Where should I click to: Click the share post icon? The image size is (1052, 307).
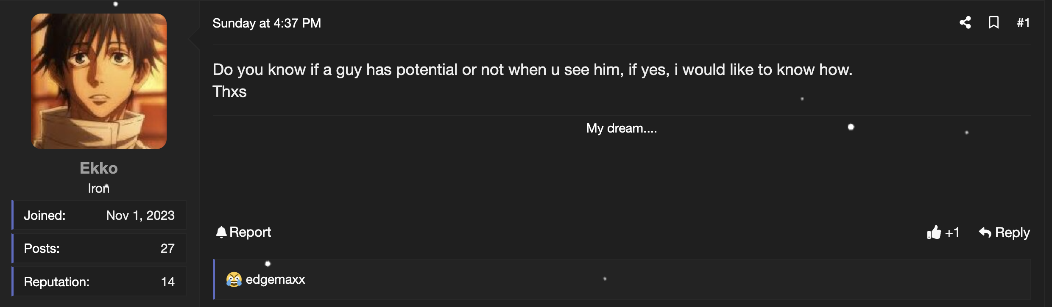point(965,22)
